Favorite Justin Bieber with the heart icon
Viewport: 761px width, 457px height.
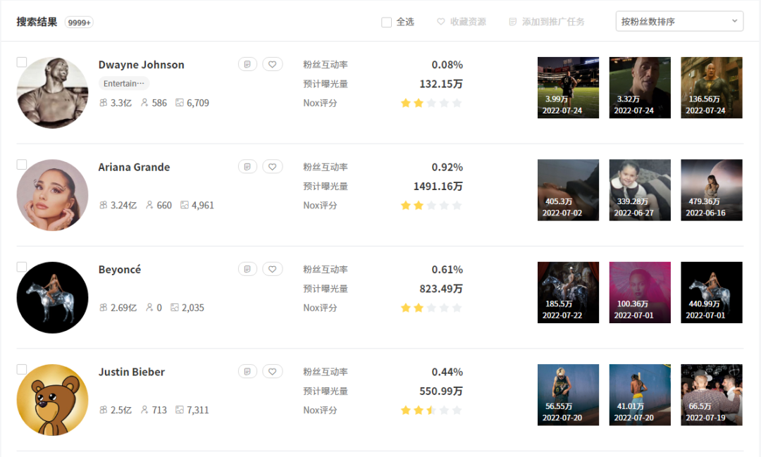click(x=272, y=372)
